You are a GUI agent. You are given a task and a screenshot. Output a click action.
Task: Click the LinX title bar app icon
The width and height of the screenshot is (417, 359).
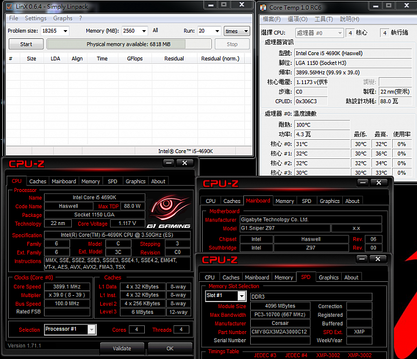(x=9, y=6)
